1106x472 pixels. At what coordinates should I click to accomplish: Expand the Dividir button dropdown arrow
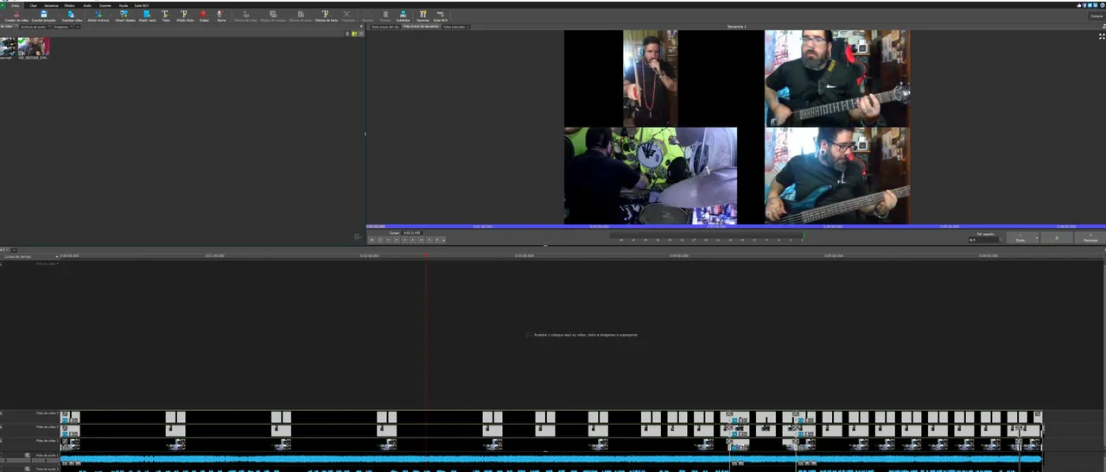1036,237
